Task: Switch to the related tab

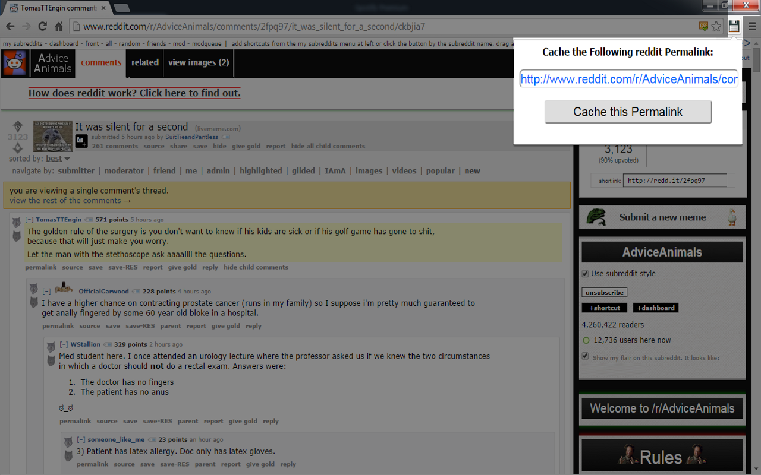Action: (x=145, y=62)
